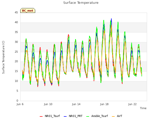
Task: Click the BC_met label badge
Action: (x=28, y=11)
